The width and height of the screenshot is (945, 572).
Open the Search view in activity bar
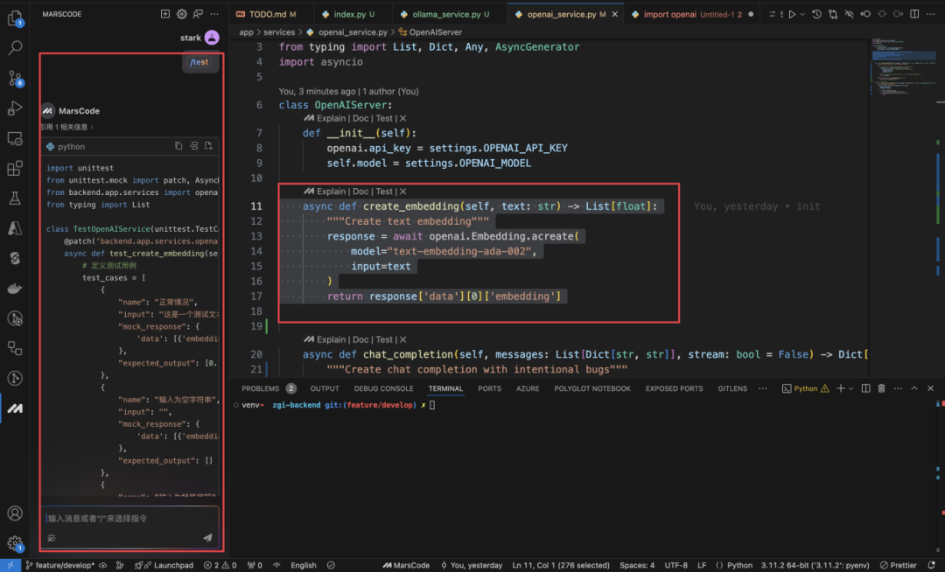(x=15, y=47)
